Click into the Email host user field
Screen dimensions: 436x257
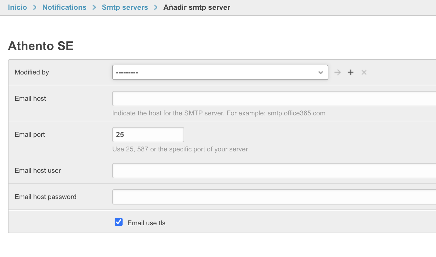point(274,171)
